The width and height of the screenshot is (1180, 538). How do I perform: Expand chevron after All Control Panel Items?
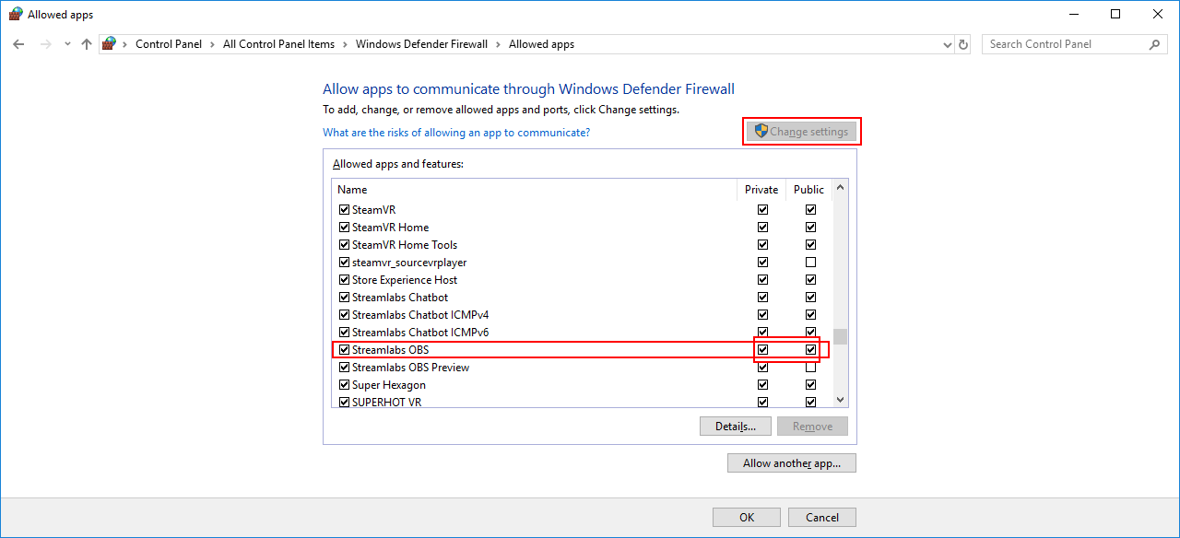click(345, 44)
